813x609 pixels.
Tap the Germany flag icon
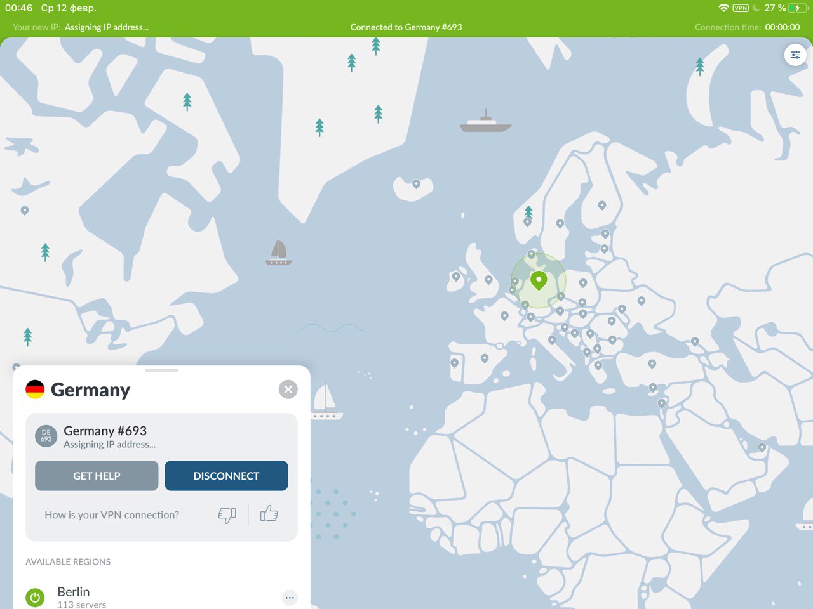click(x=35, y=389)
